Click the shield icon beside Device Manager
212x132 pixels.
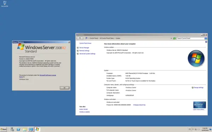[78, 48]
